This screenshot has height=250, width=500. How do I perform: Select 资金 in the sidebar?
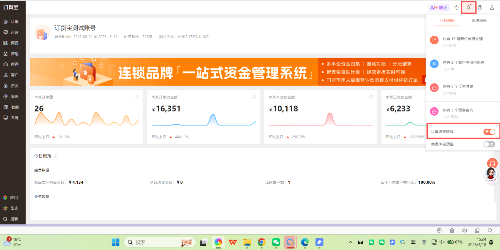11,86
